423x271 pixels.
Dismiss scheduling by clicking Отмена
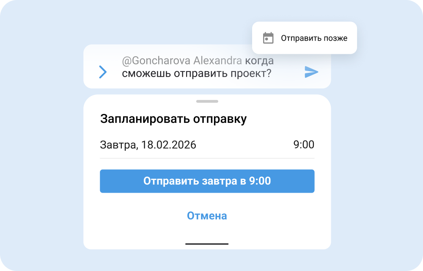pyautogui.click(x=207, y=216)
